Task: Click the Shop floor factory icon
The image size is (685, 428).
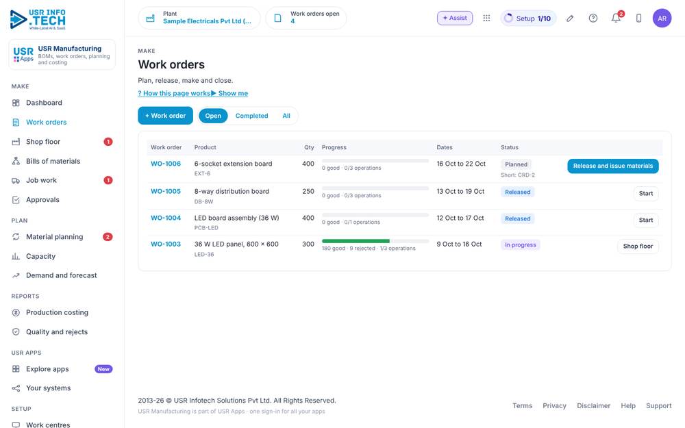Action: coord(16,142)
